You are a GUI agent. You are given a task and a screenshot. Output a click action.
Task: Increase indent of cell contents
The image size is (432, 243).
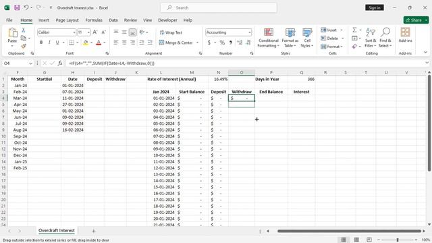click(150, 43)
